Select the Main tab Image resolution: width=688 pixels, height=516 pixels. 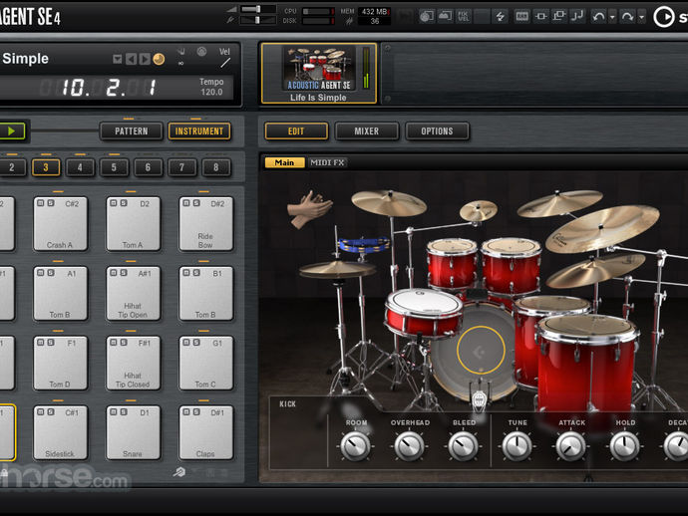pos(284,162)
